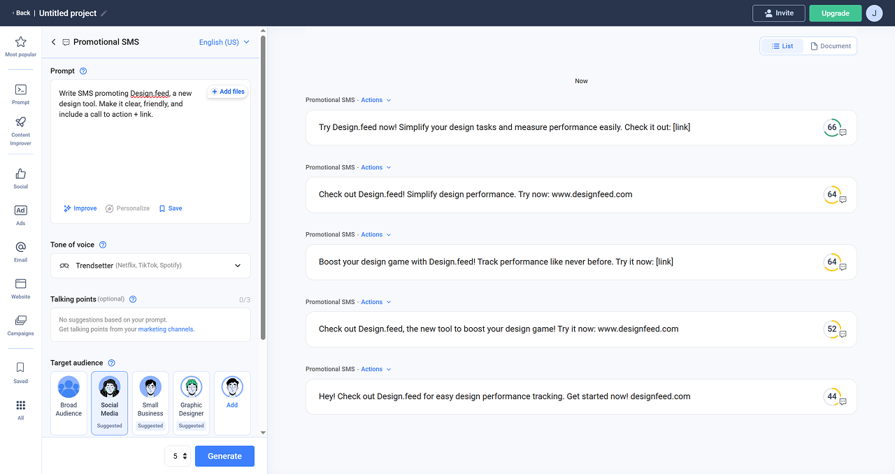This screenshot has height=474, width=895.
Task: Click the Untitled project title
Action: click(68, 13)
